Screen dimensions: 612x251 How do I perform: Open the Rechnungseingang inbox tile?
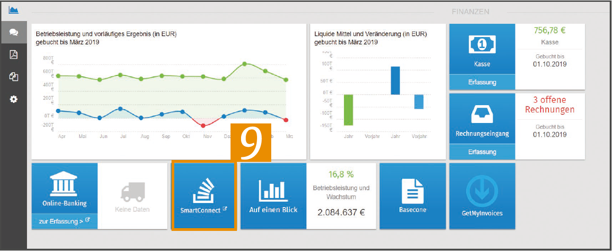point(482,119)
